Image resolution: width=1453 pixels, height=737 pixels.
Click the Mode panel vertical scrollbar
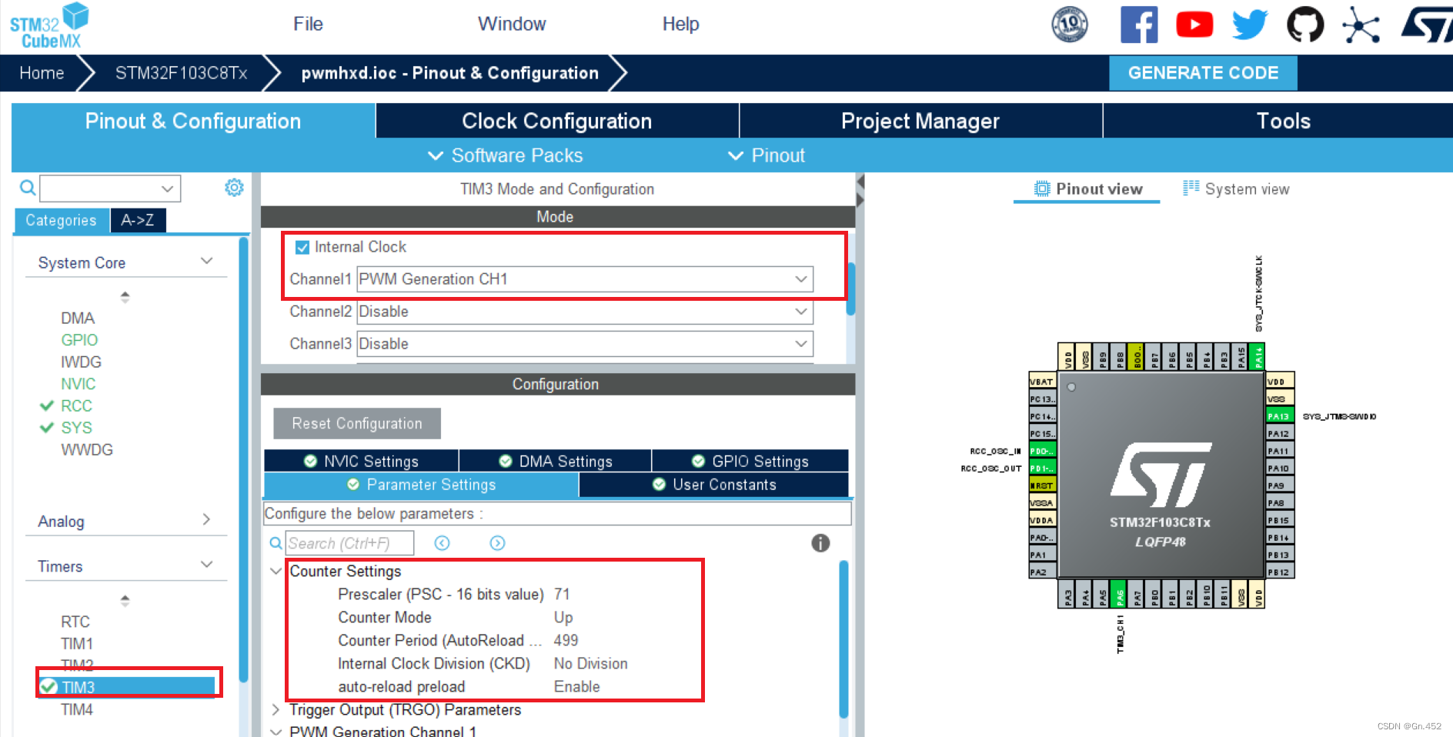click(x=850, y=289)
